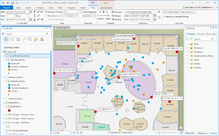The width and height of the screenshot is (219, 136).
Task: Click the Open project icon in title bar
Action: click(8, 3)
